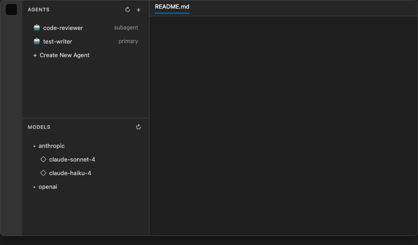The width and height of the screenshot is (418, 245).
Task: Refresh the MODELS list
Action: 139,127
